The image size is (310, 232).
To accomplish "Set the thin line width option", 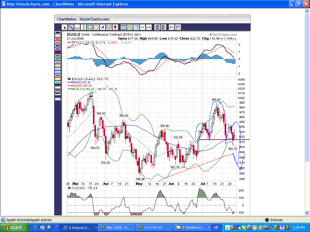I will [x=58, y=87].
